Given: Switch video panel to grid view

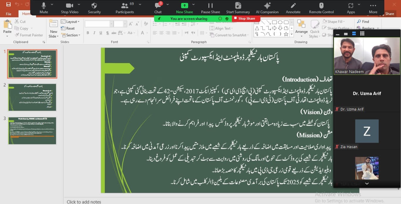Looking at the screenshot, I should click(362, 34).
